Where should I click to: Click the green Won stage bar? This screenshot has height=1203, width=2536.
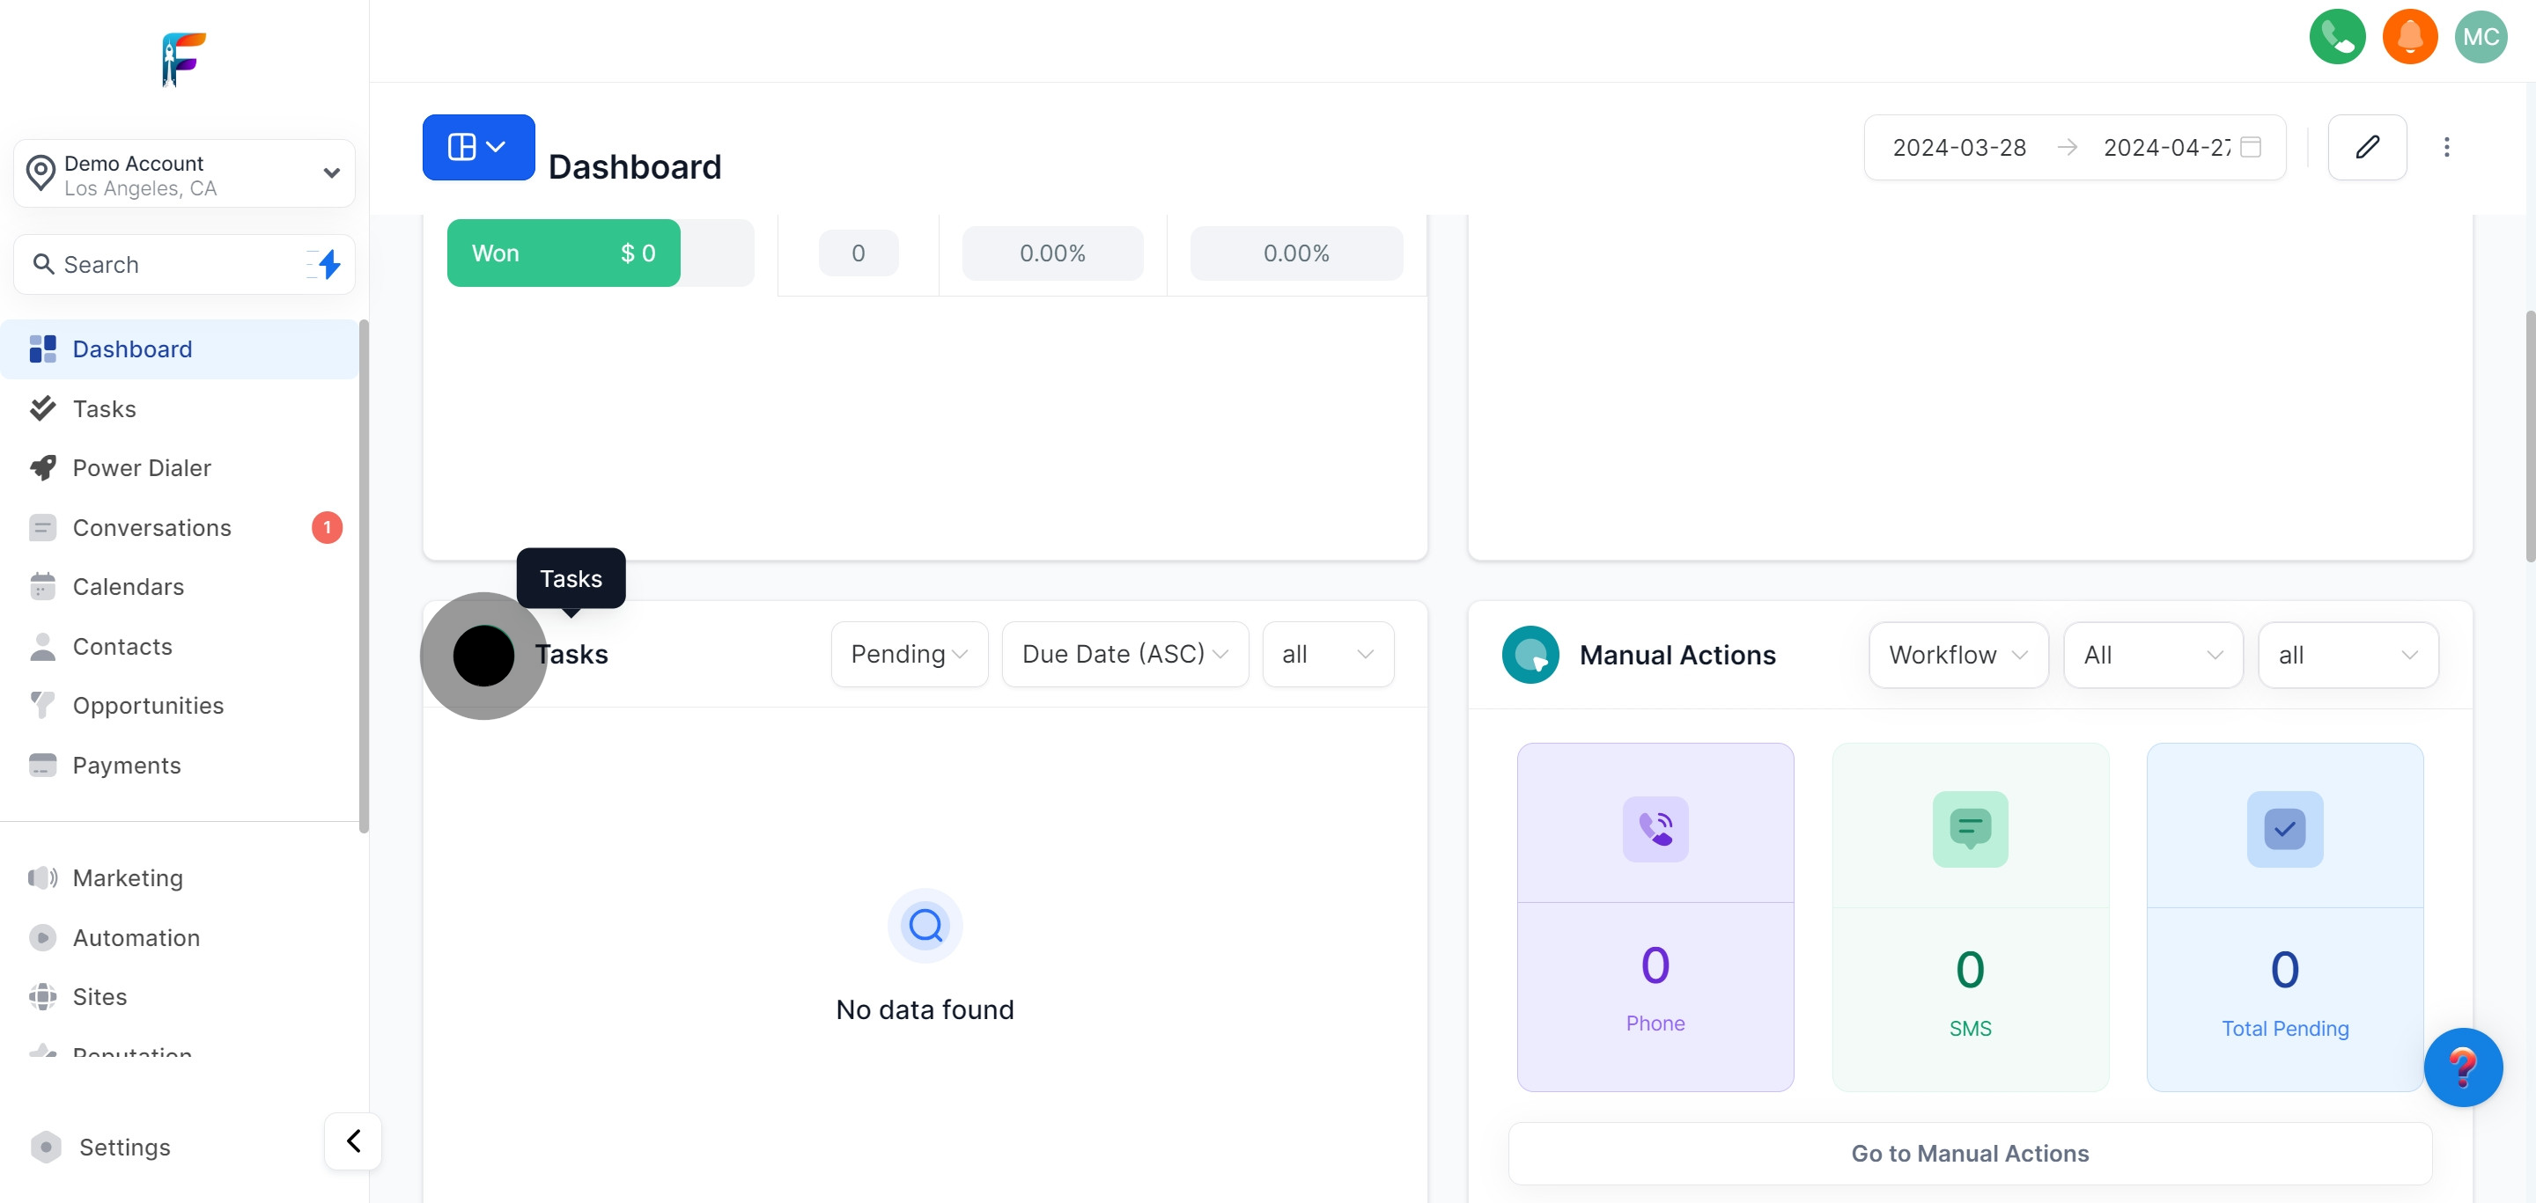[x=564, y=253]
